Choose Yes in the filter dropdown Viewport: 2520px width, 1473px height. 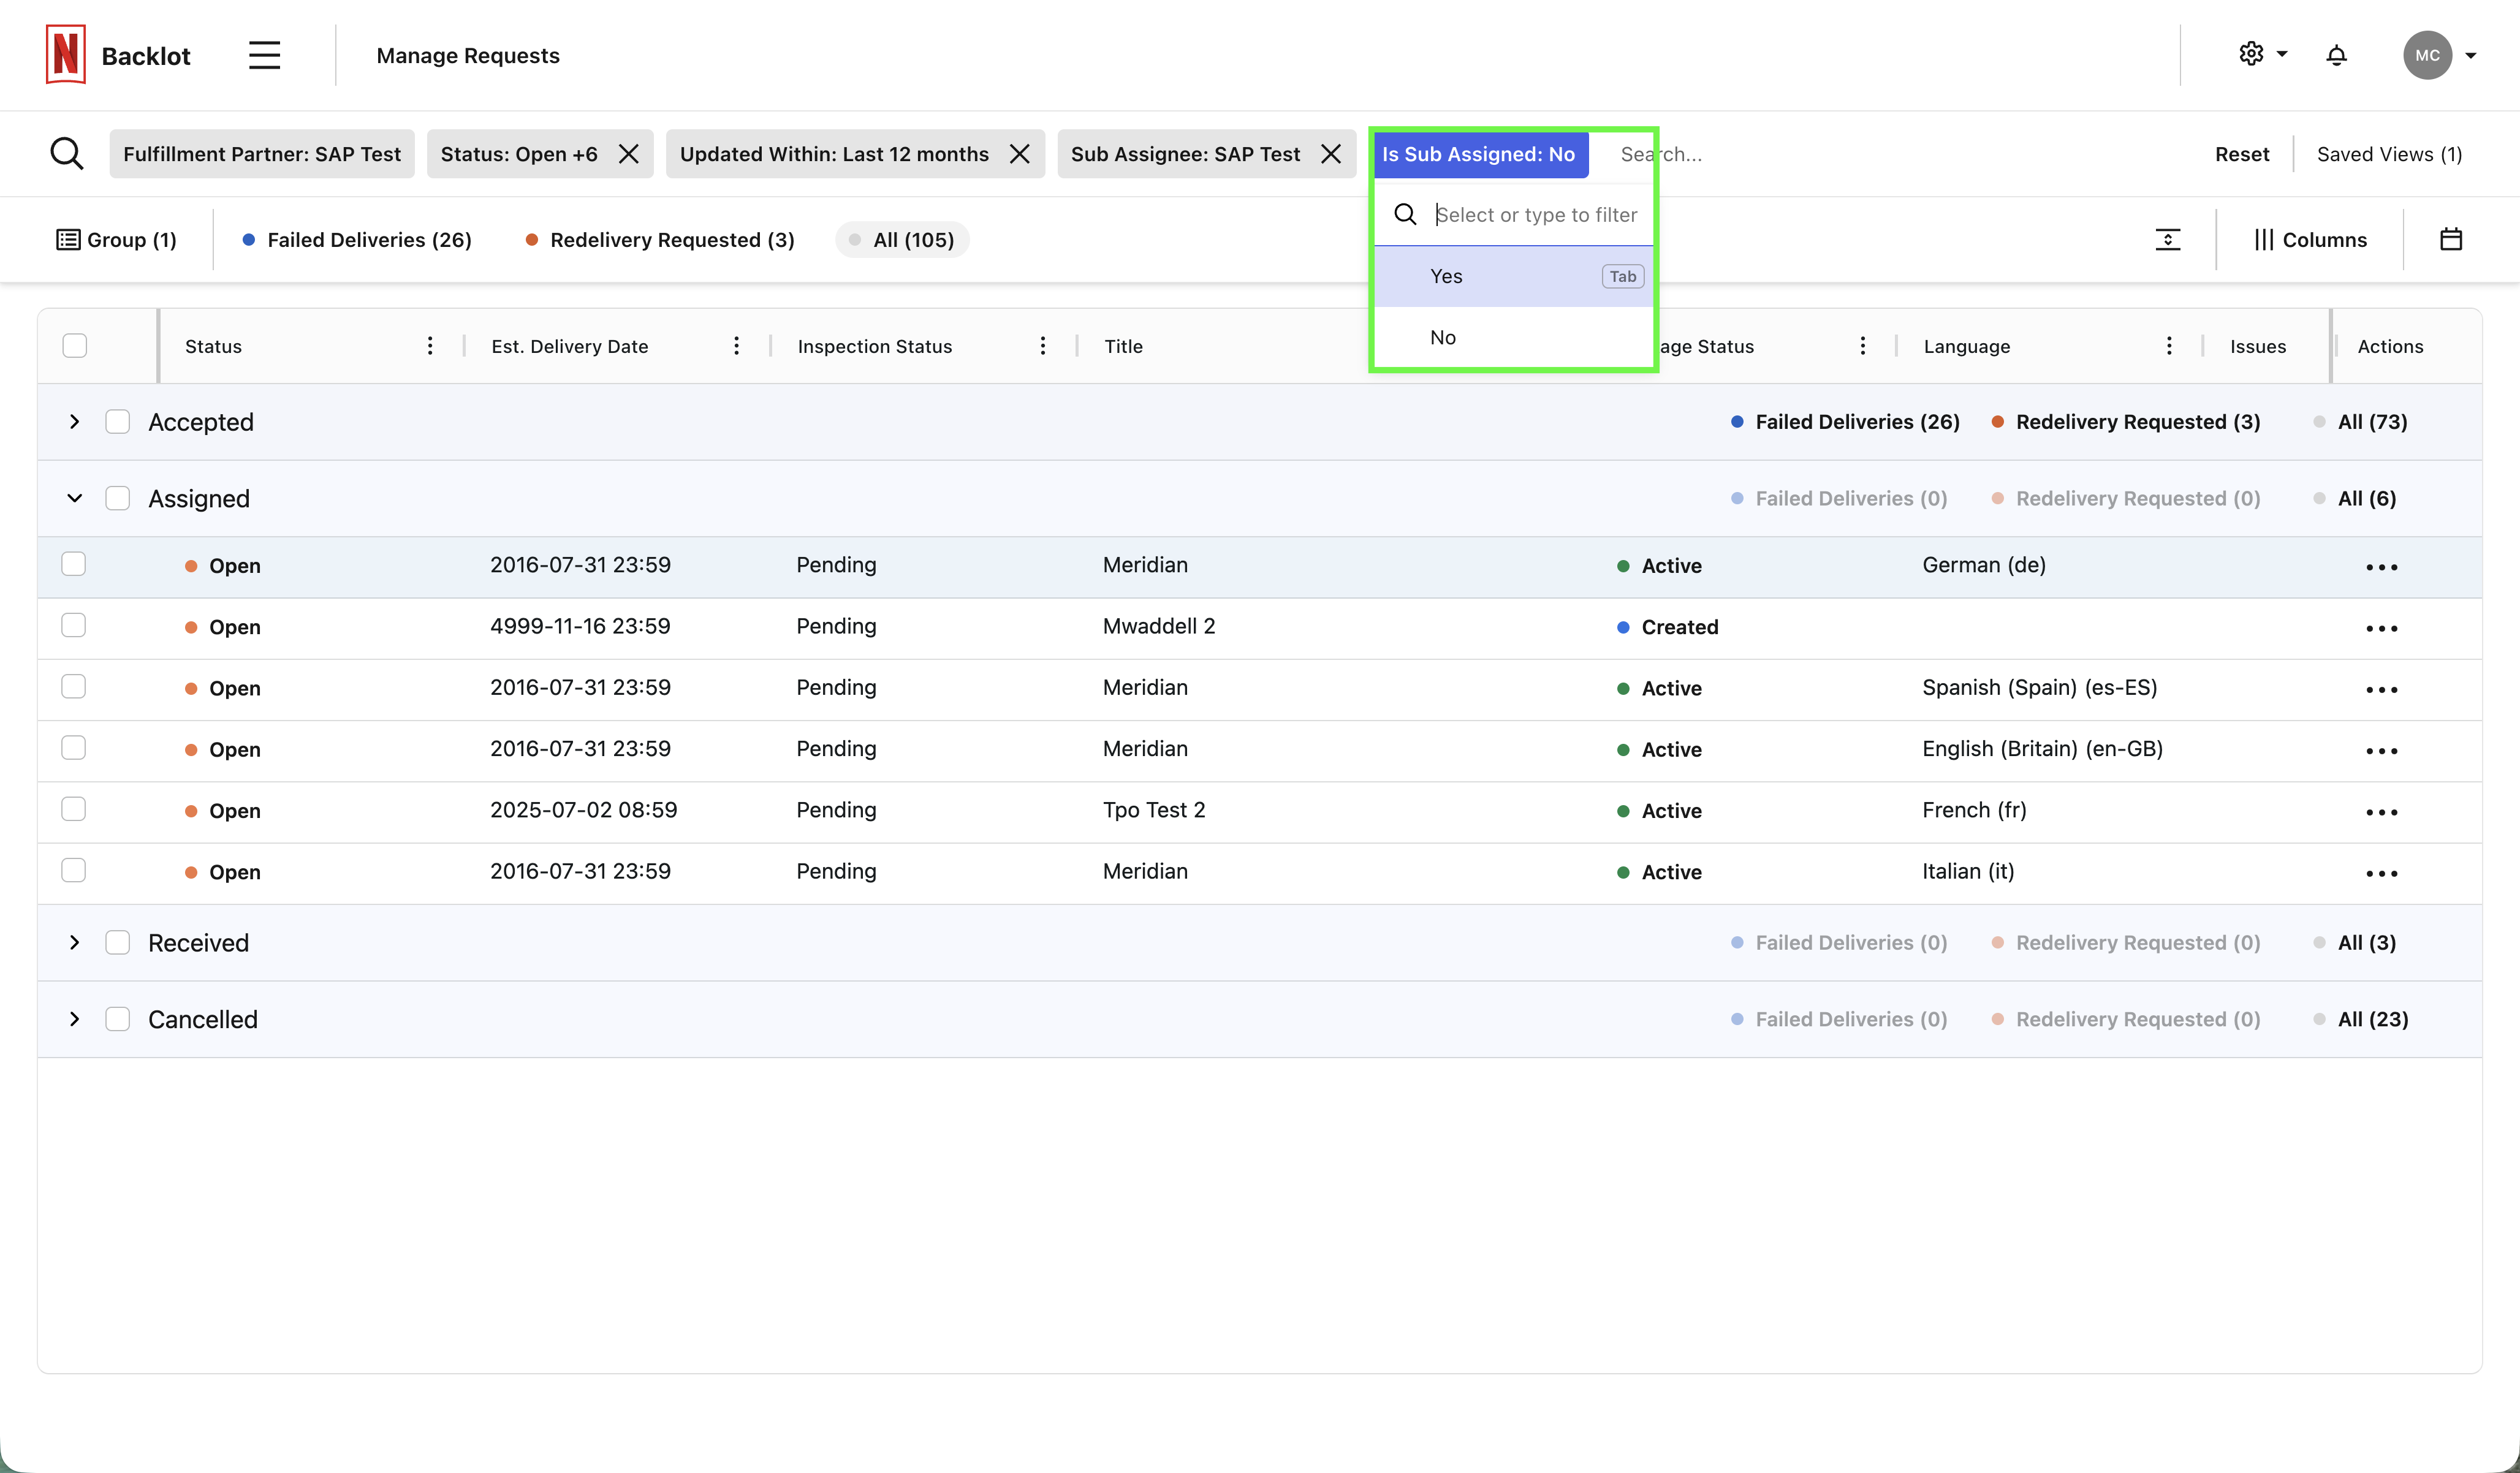[1446, 276]
